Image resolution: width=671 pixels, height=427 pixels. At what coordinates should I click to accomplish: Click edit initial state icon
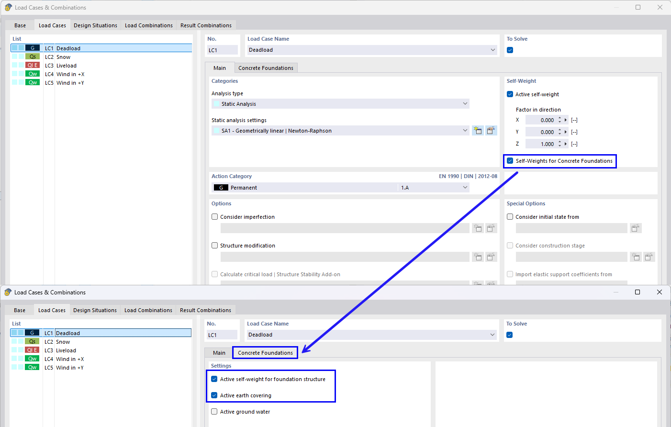click(636, 228)
